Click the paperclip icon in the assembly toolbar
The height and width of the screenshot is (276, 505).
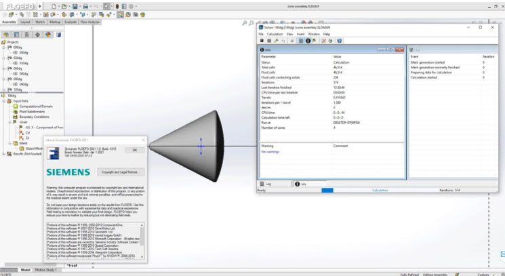point(22,14)
